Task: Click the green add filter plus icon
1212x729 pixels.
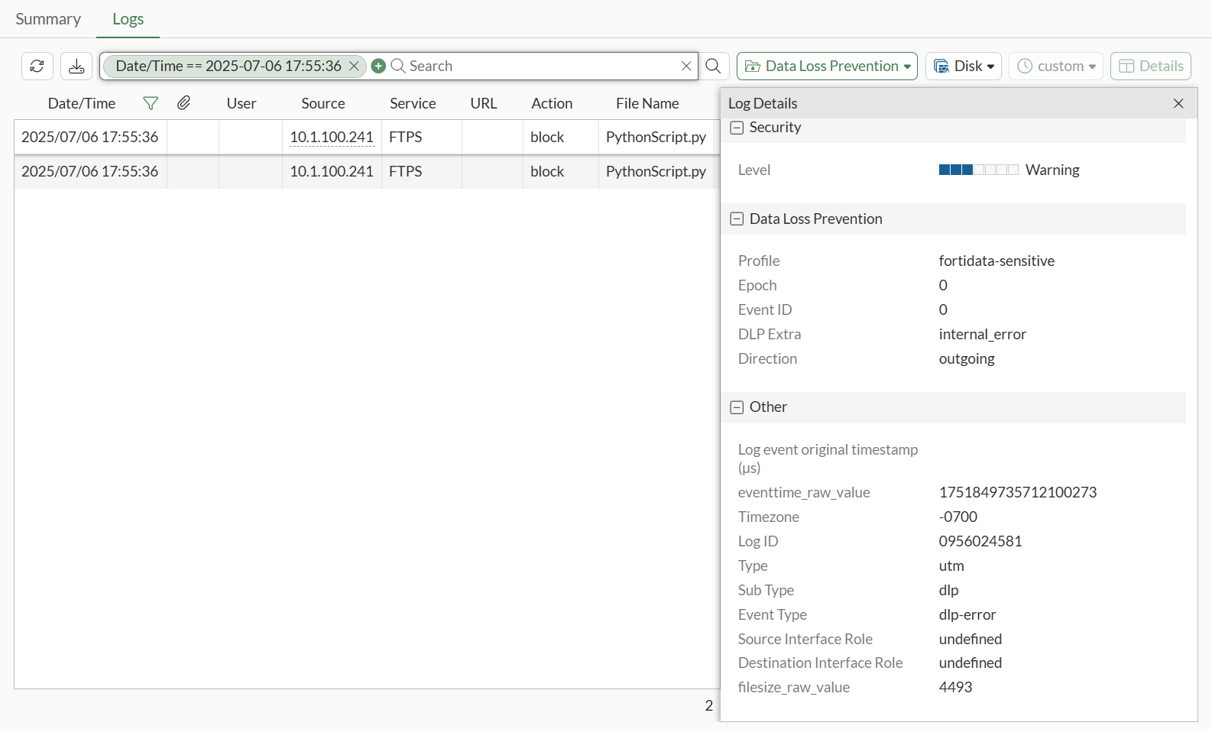Action: [378, 66]
